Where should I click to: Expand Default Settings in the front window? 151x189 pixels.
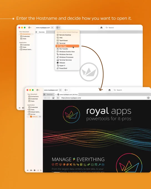tap(27, 112)
